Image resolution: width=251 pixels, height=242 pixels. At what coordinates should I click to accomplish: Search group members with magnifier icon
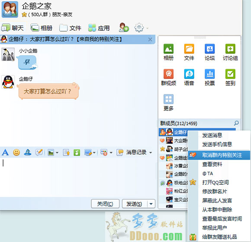(x=236, y=123)
